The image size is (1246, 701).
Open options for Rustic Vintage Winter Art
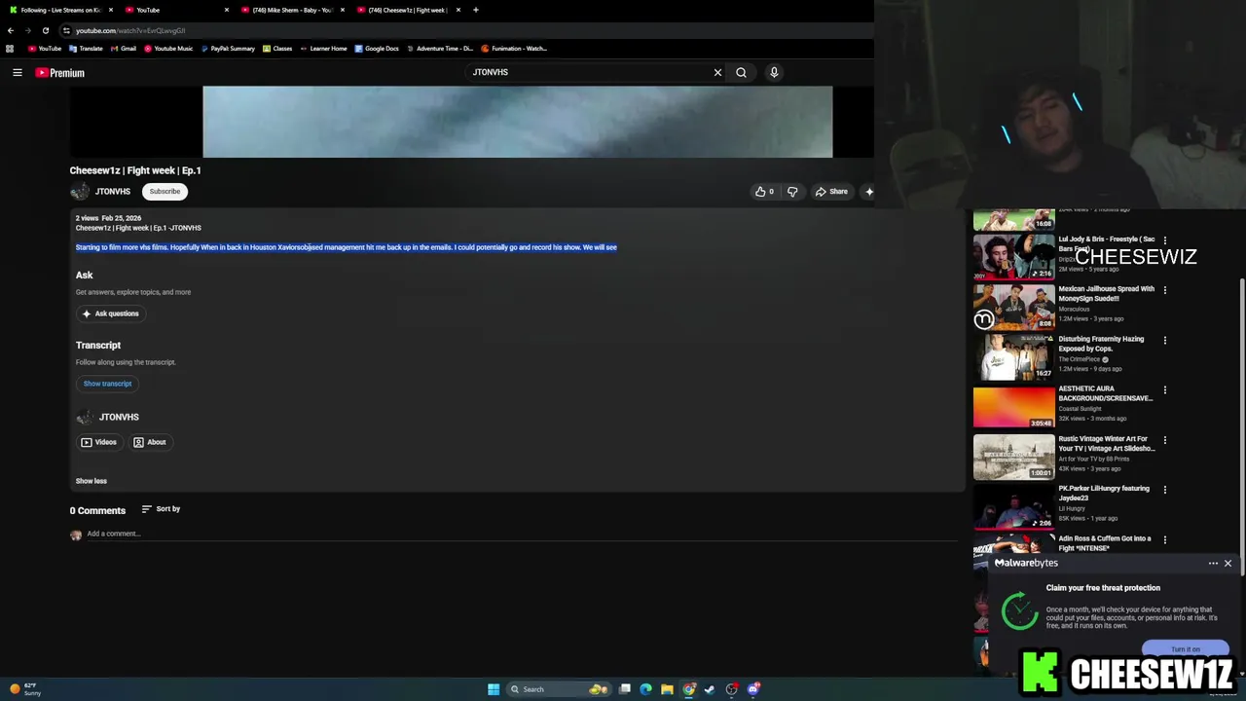(1165, 440)
